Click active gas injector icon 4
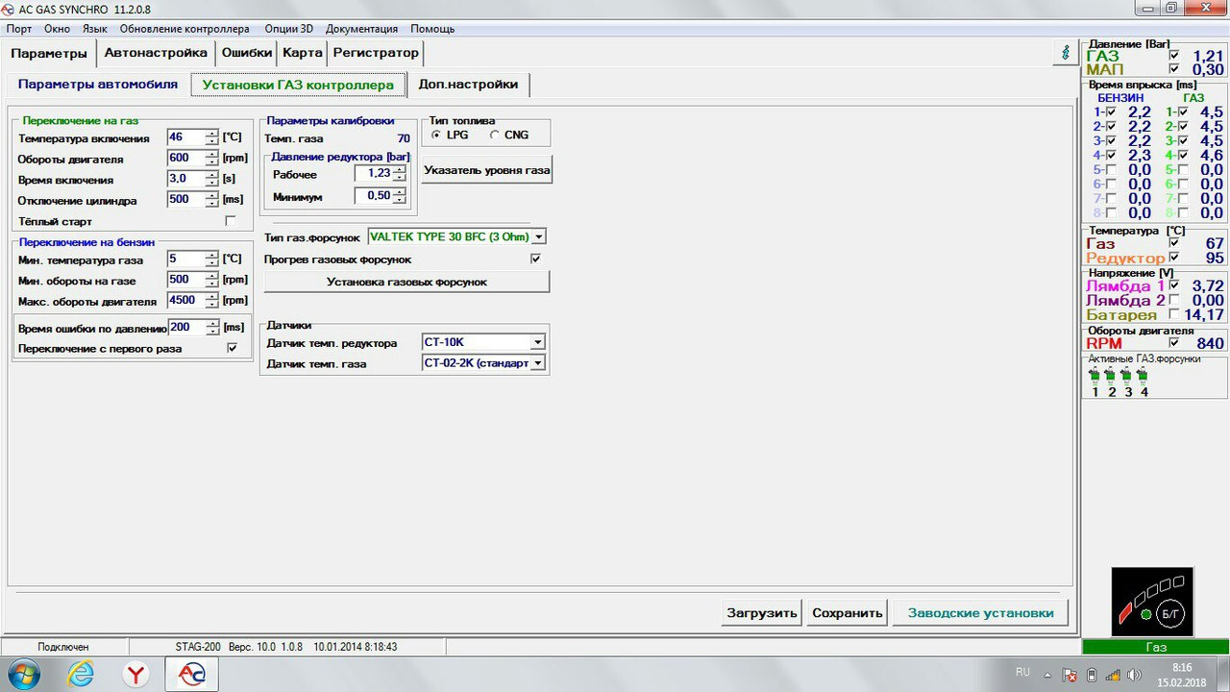Viewport: 1230px width, 692px height. coord(1143,375)
